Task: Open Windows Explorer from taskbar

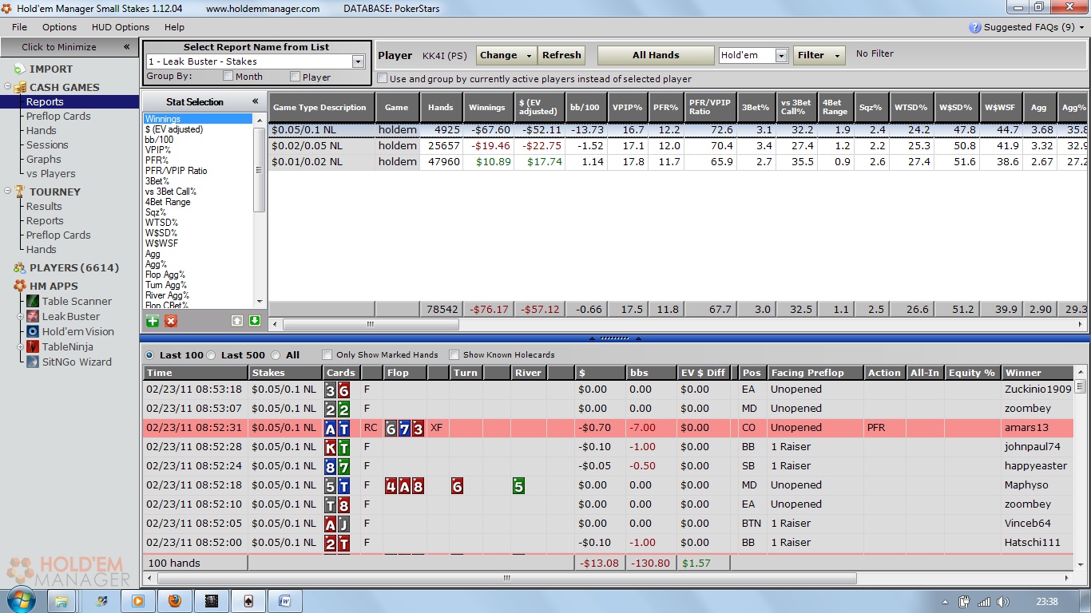Action: pos(61,601)
